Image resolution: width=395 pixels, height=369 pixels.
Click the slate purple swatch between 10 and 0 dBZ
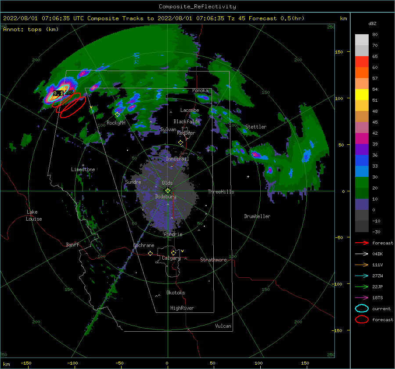pyautogui.click(x=362, y=204)
